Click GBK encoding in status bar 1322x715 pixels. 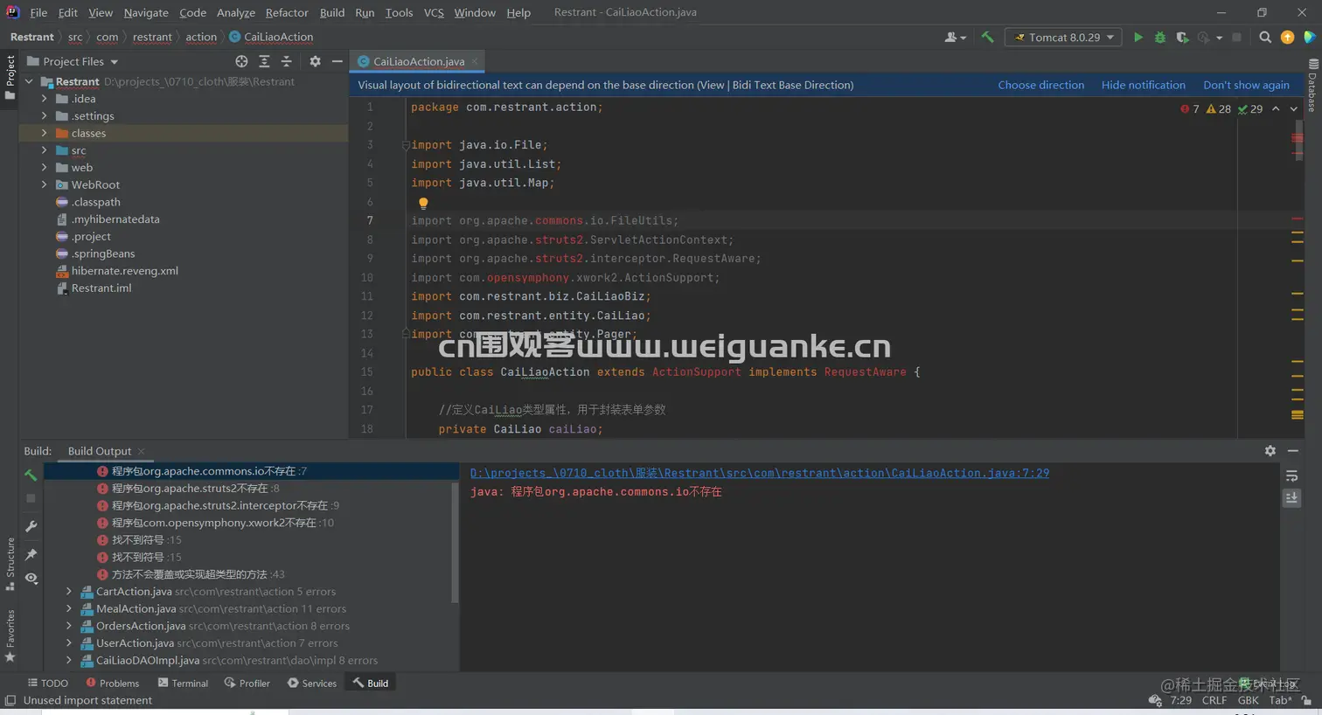coord(1249,700)
